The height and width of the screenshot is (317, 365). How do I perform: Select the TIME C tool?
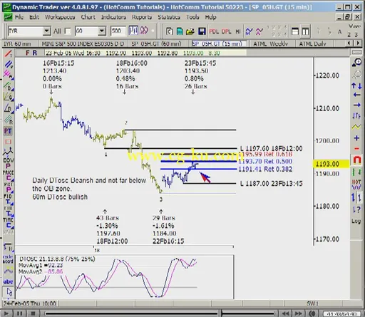[x=8, y=223]
